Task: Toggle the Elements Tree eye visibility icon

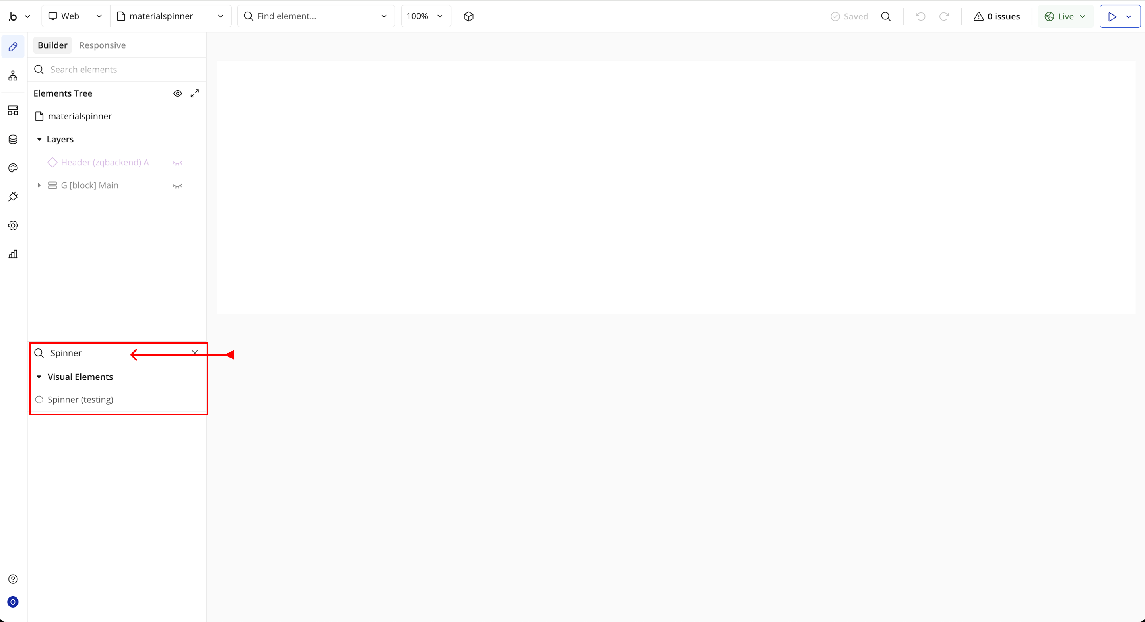Action: (177, 93)
